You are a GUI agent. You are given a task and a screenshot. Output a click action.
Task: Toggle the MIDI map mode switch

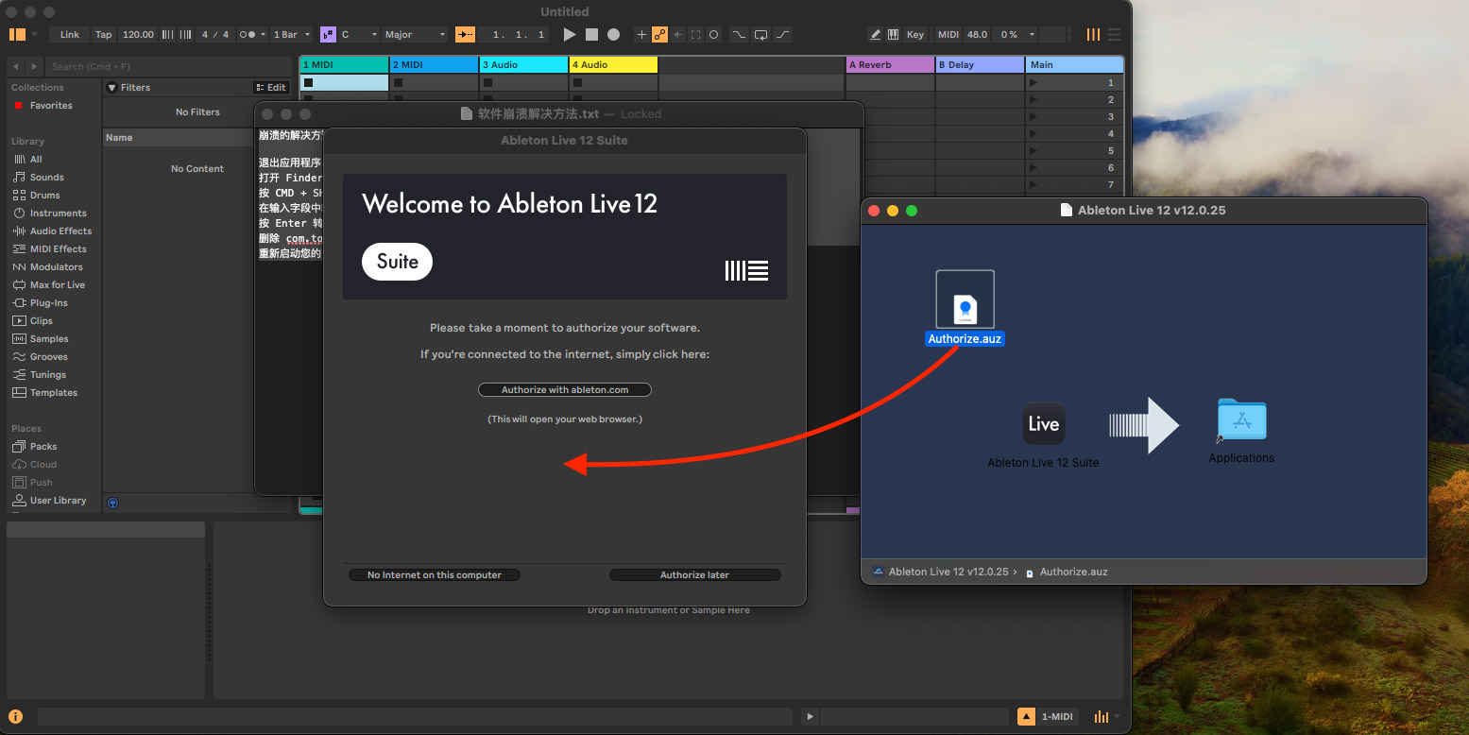948,34
